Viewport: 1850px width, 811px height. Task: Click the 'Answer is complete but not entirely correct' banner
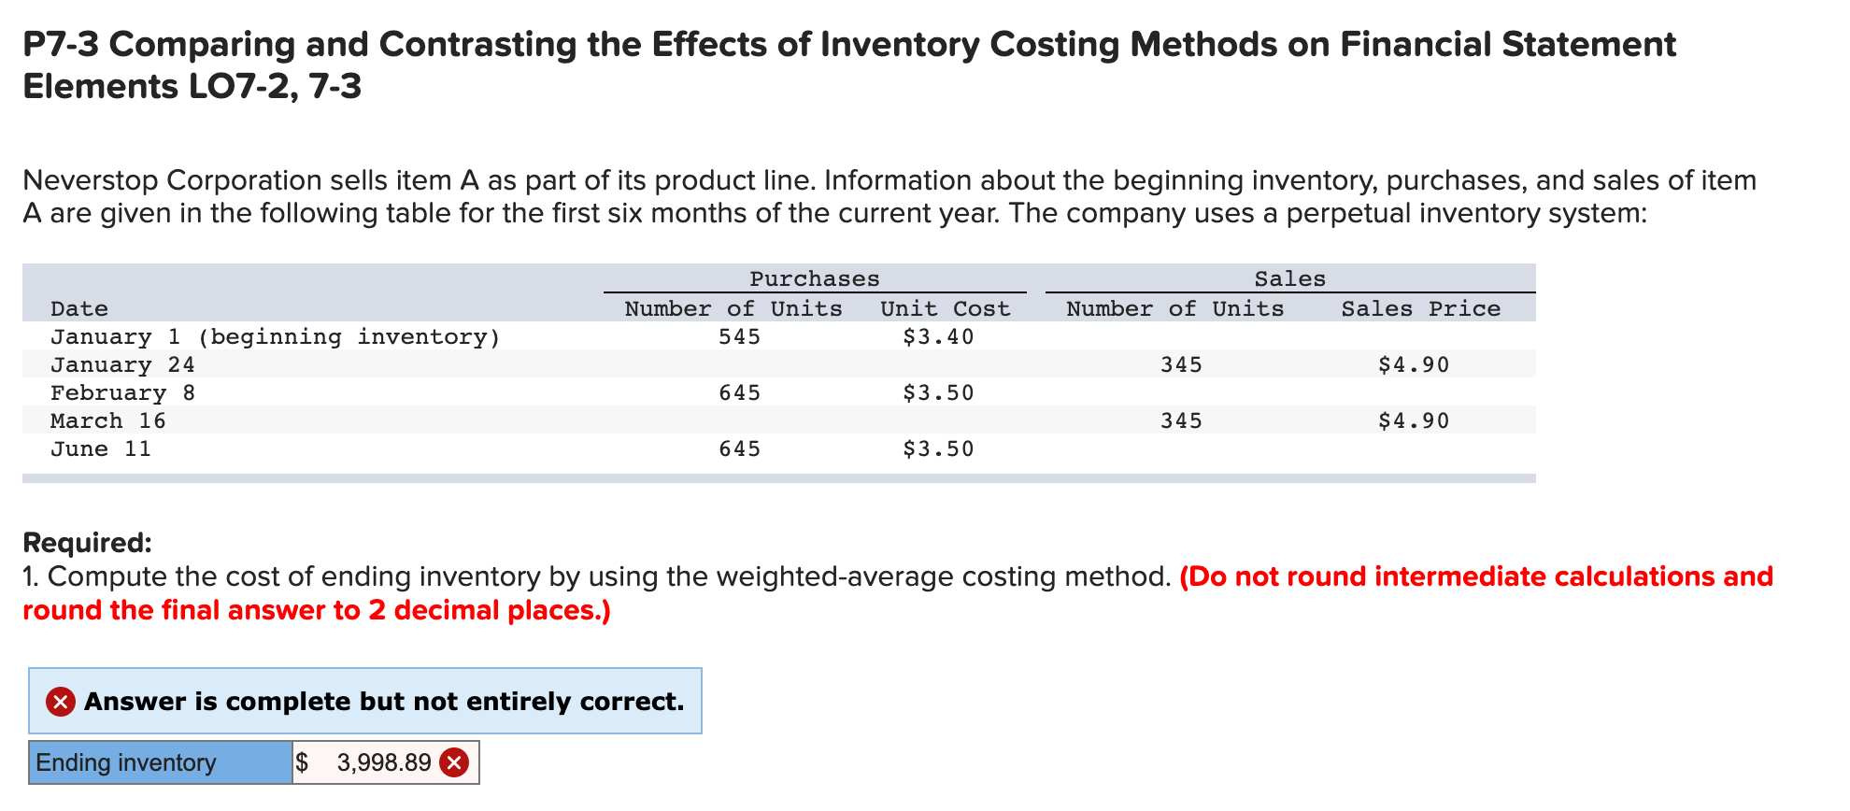click(365, 701)
